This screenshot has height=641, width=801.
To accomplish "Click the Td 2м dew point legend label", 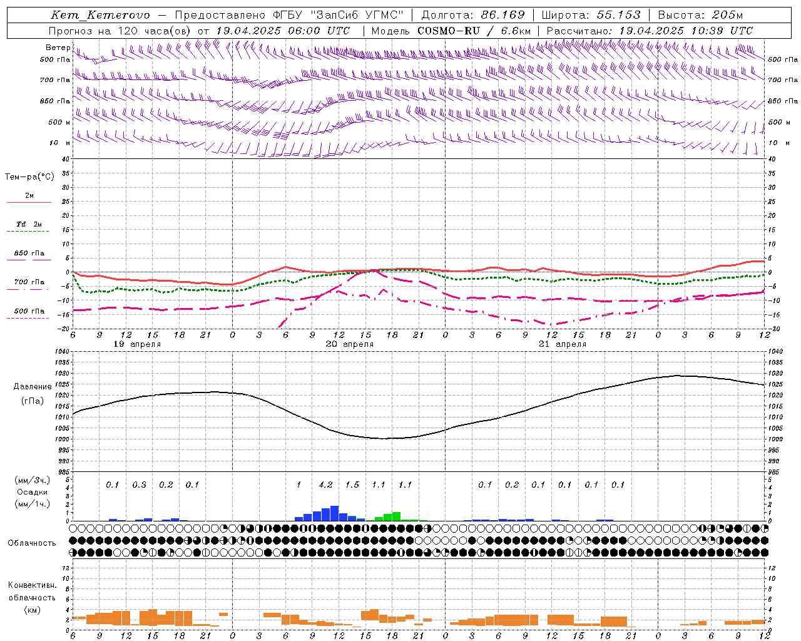I will pos(29,224).
